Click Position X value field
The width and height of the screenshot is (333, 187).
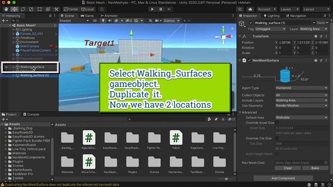(285, 43)
